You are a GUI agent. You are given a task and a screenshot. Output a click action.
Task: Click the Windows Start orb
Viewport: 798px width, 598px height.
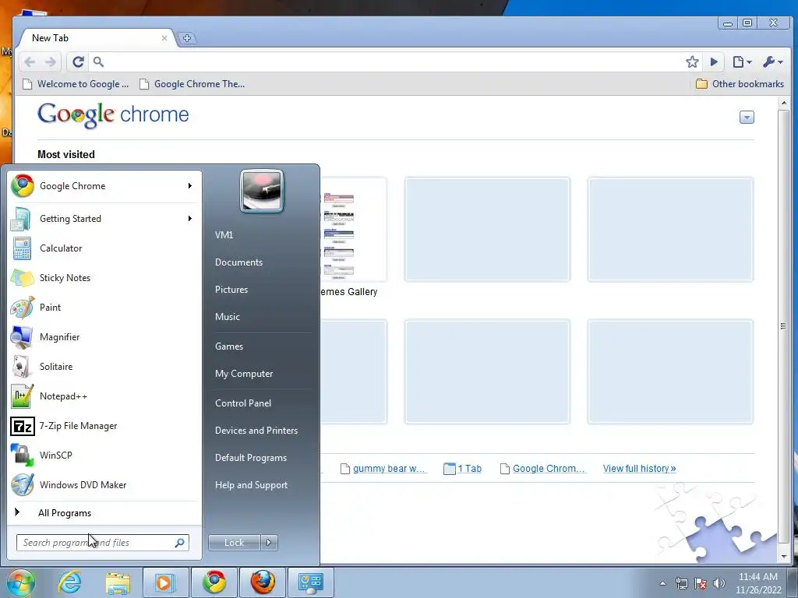click(x=21, y=582)
